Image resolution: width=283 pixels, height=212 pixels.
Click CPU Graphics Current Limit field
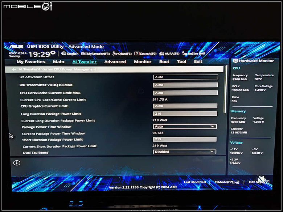(x=185, y=106)
